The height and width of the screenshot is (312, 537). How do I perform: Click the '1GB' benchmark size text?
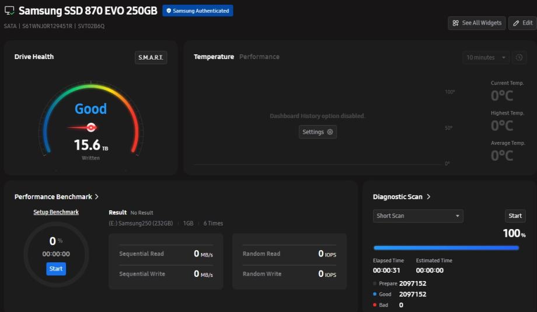pos(188,224)
